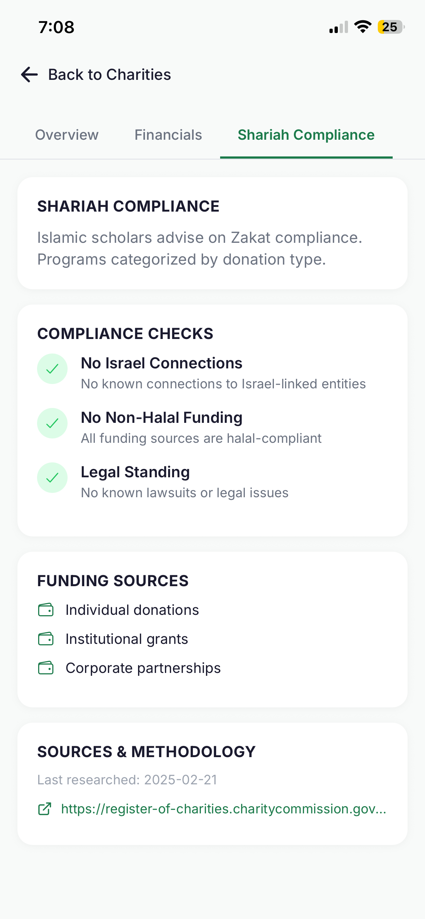Switch to the Overview tab
The width and height of the screenshot is (425, 919).
(x=66, y=135)
